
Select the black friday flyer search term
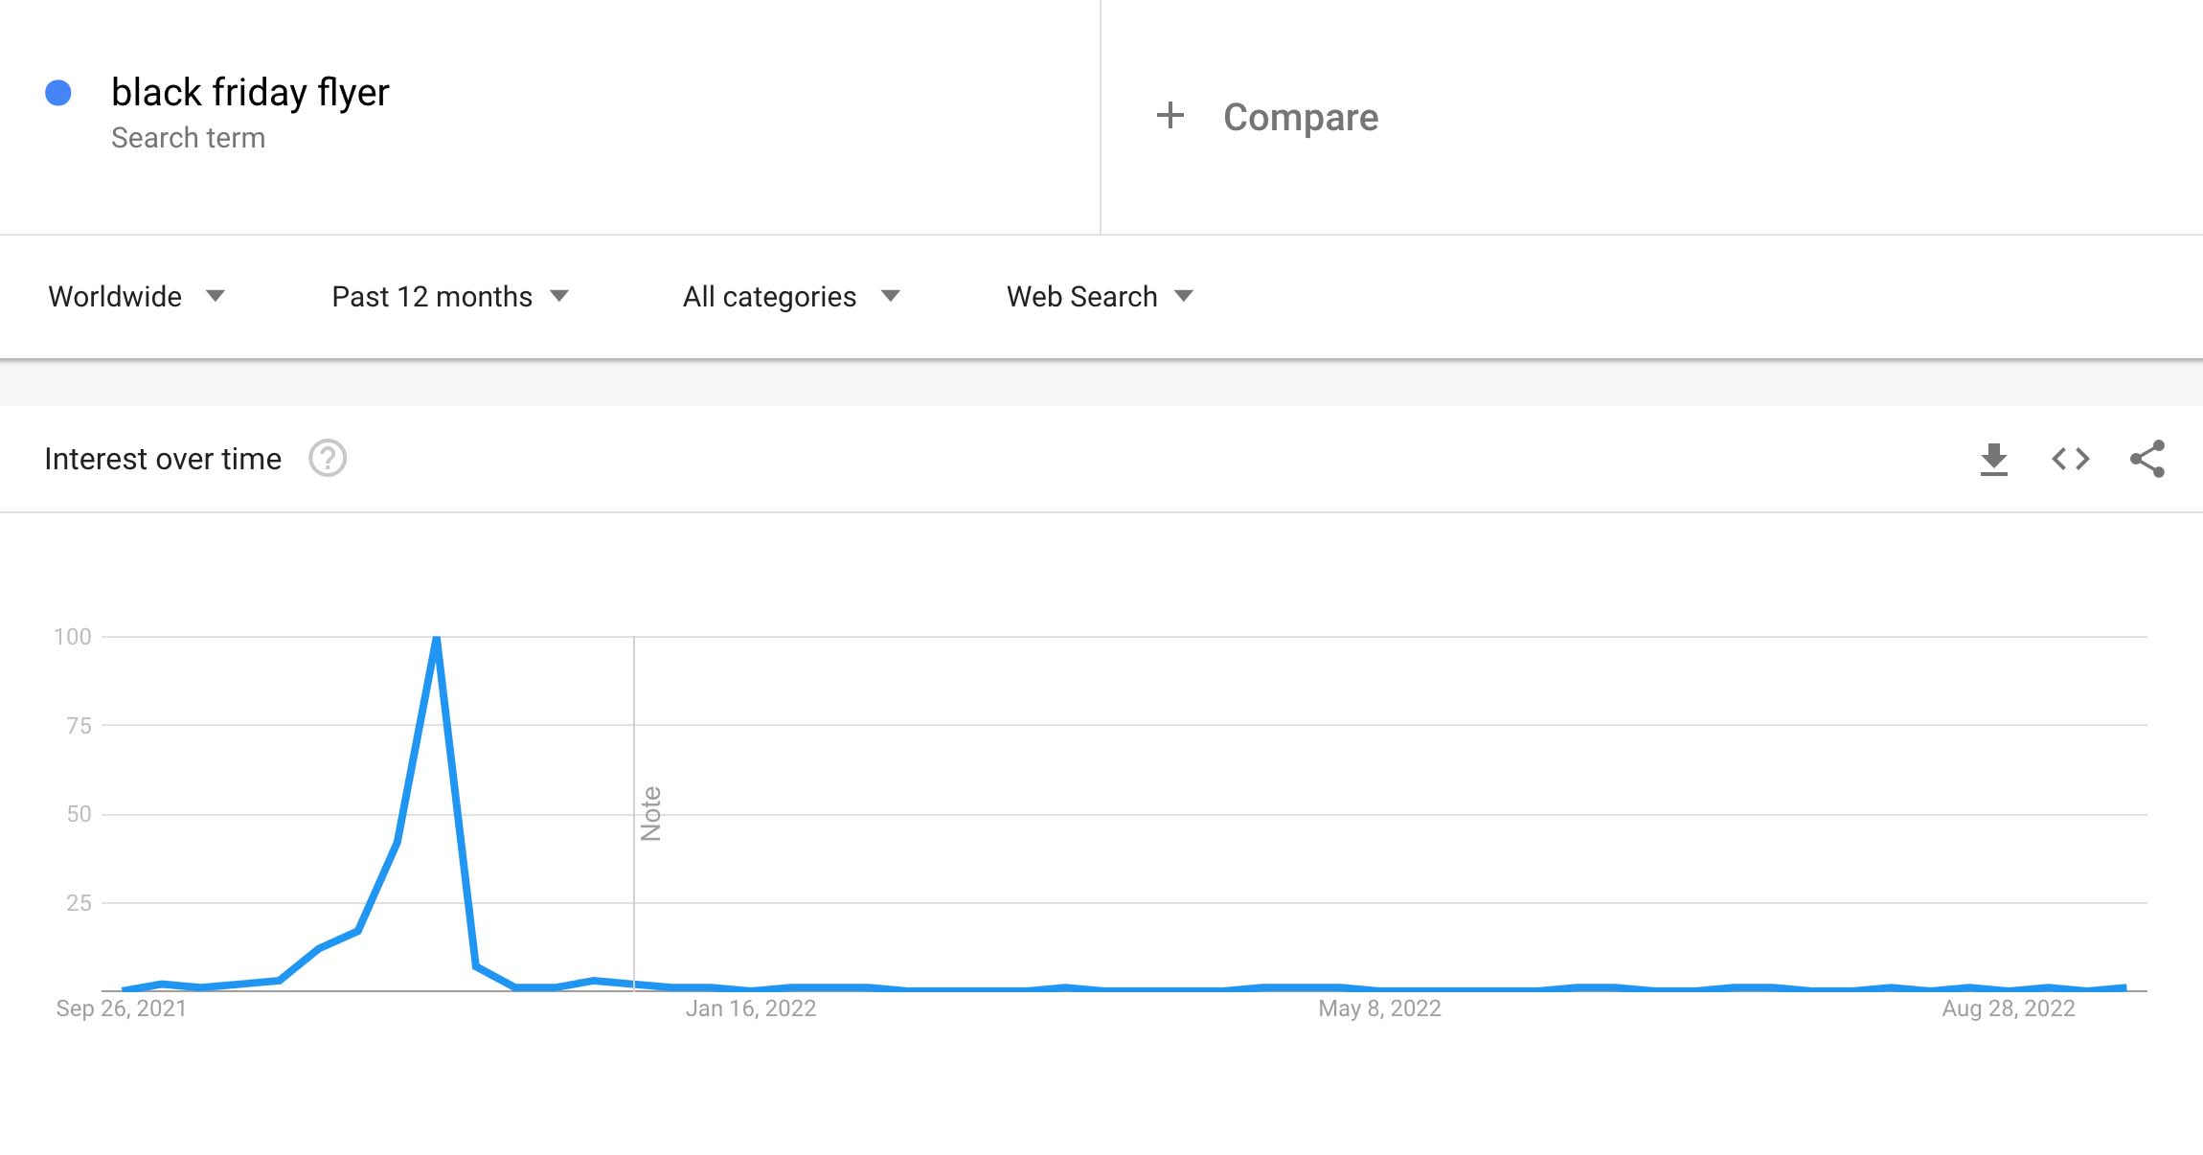251,92
